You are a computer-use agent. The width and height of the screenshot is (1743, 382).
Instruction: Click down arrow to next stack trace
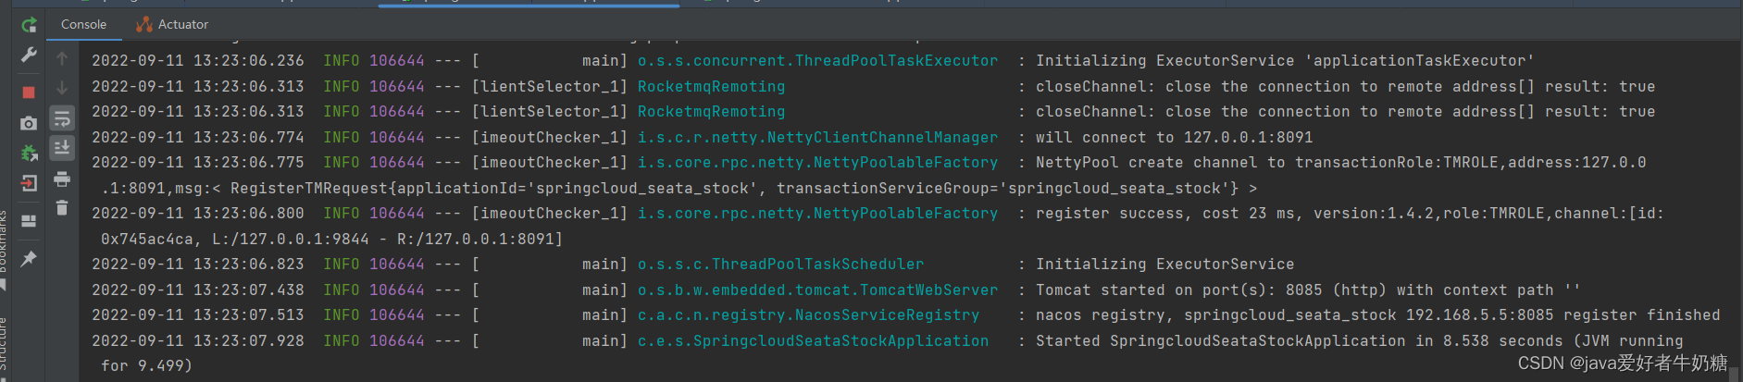click(62, 88)
